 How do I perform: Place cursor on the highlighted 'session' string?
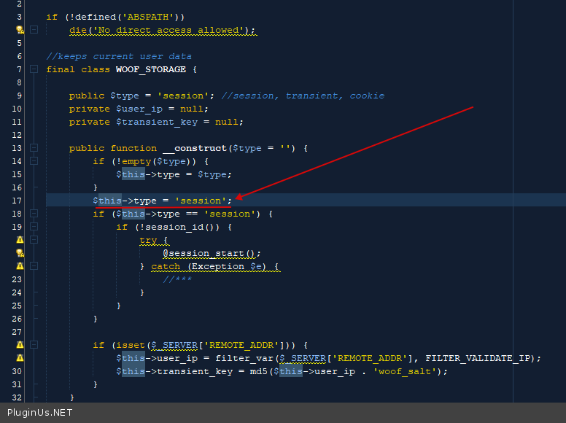click(201, 201)
